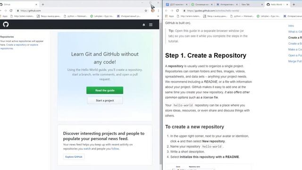Open Letpy bookmark in left bookmarks bar

[102, 16]
